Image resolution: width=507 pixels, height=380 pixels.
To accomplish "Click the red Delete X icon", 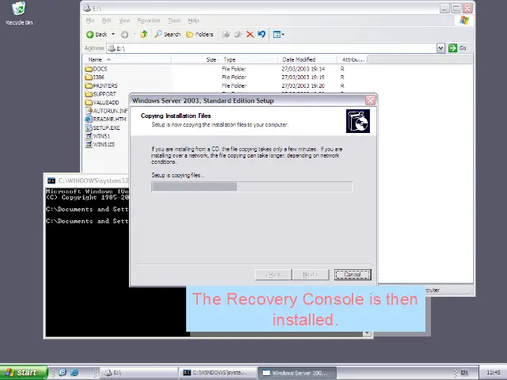I will tap(250, 34).
